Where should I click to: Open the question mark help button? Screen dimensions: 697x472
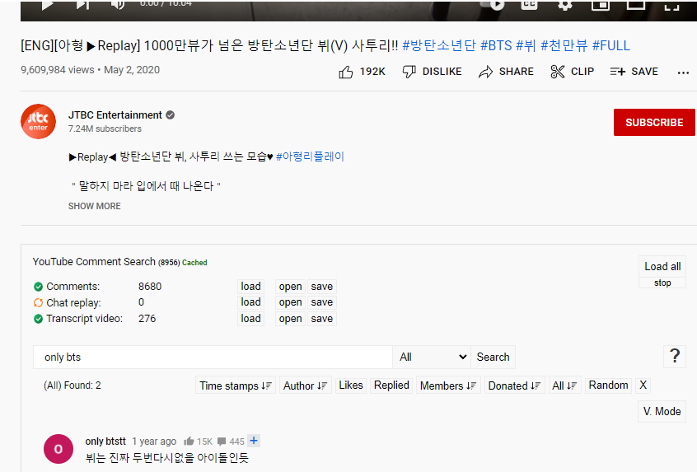[x=674, y=357]
